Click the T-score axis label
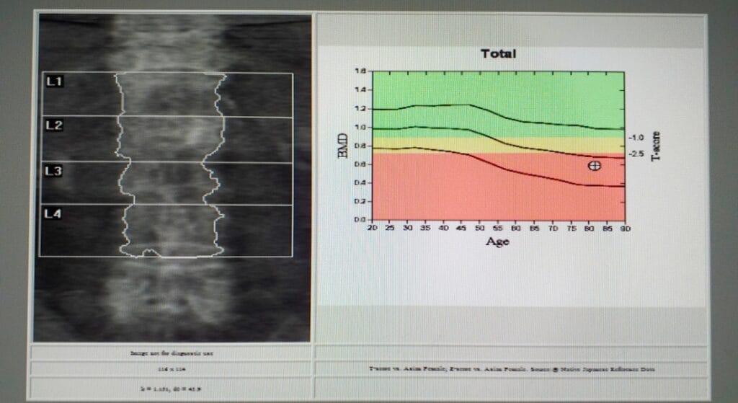 click(657, 146)
